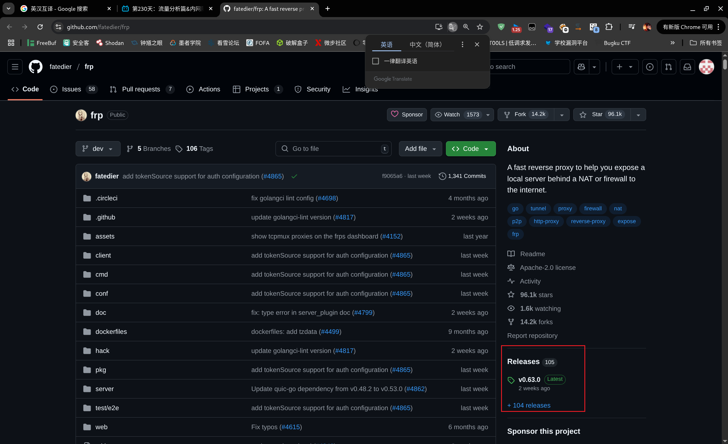Click the commit history clock icon
This screenshot has height=444, width=728.
pos(442,176)
